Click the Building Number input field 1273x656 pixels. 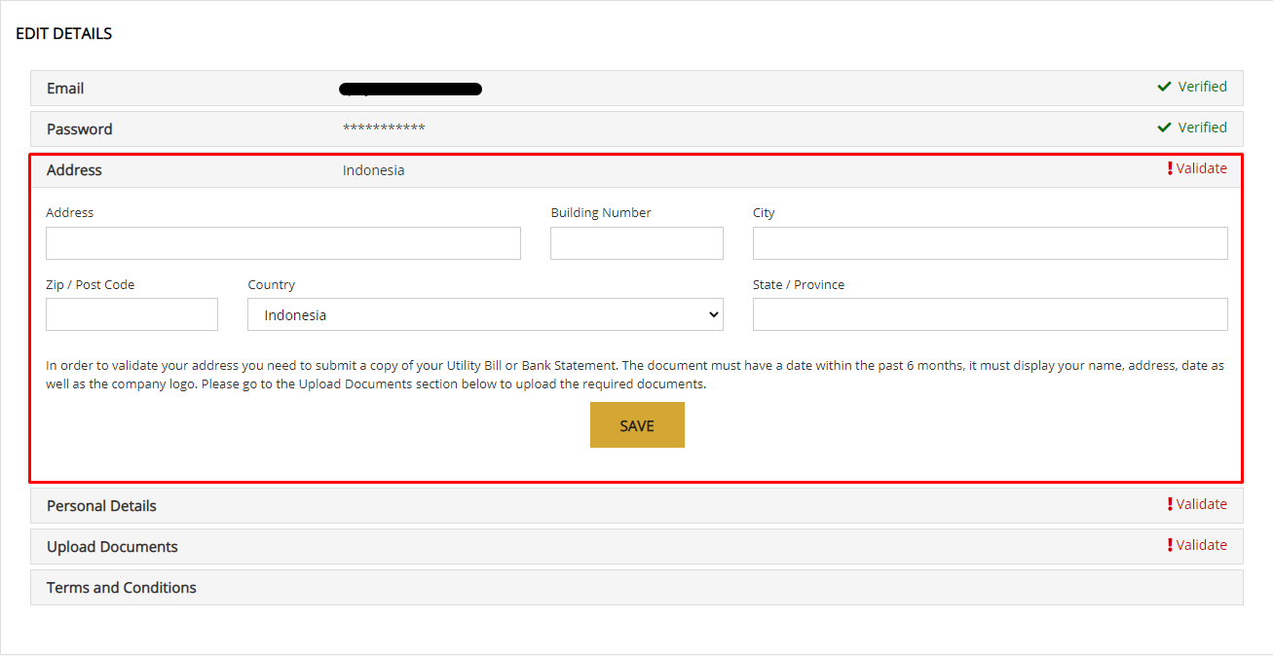pyautogui.click(x=636, y=242)
